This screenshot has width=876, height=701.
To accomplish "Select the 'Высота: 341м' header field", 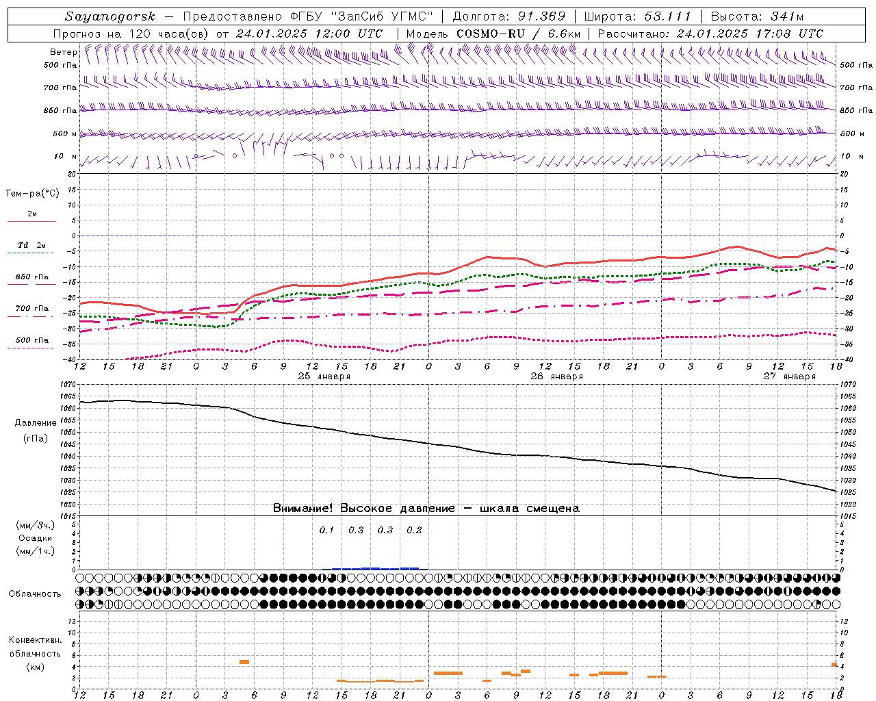I will point(757,16).
